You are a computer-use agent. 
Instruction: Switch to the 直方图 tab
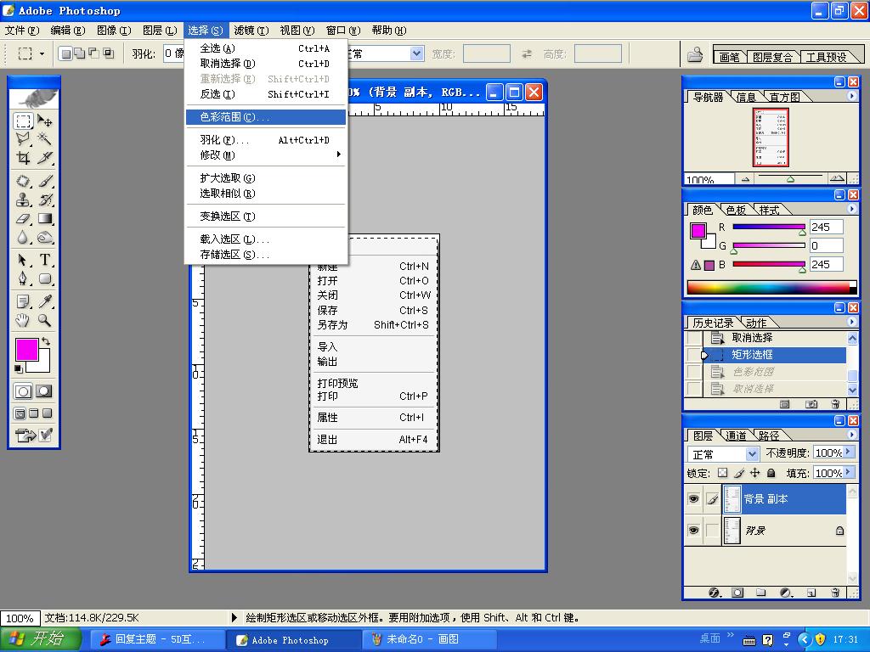coord(784,97)
